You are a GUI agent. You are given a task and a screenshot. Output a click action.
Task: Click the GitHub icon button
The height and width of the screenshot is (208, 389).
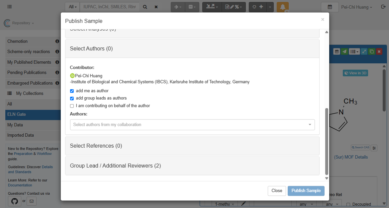tap(14, 201)
